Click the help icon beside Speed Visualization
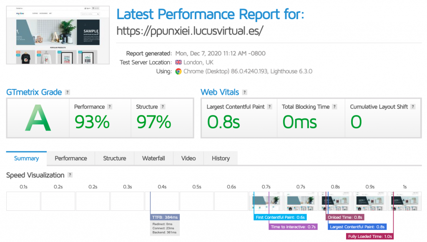Image resolution: width=427 pixels, height=242 pixels. tap(70, 175)
